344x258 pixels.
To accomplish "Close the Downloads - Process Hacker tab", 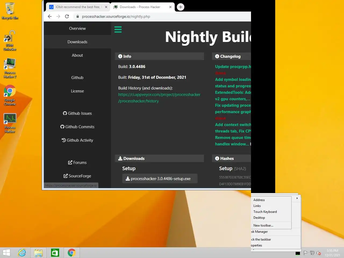I will [170, 7].
